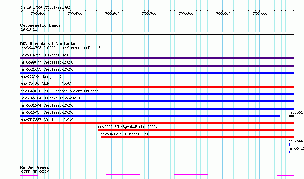The image size is (304, 179).
Task: Open variant nsv6599077 (Sedlazeck2020) label
Action: [47, 62]
